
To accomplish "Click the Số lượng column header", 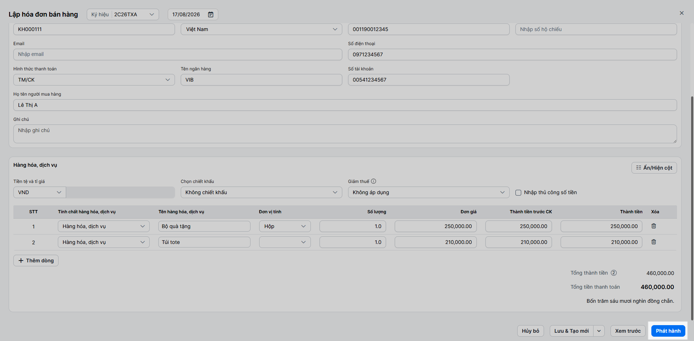I will 377,212.
